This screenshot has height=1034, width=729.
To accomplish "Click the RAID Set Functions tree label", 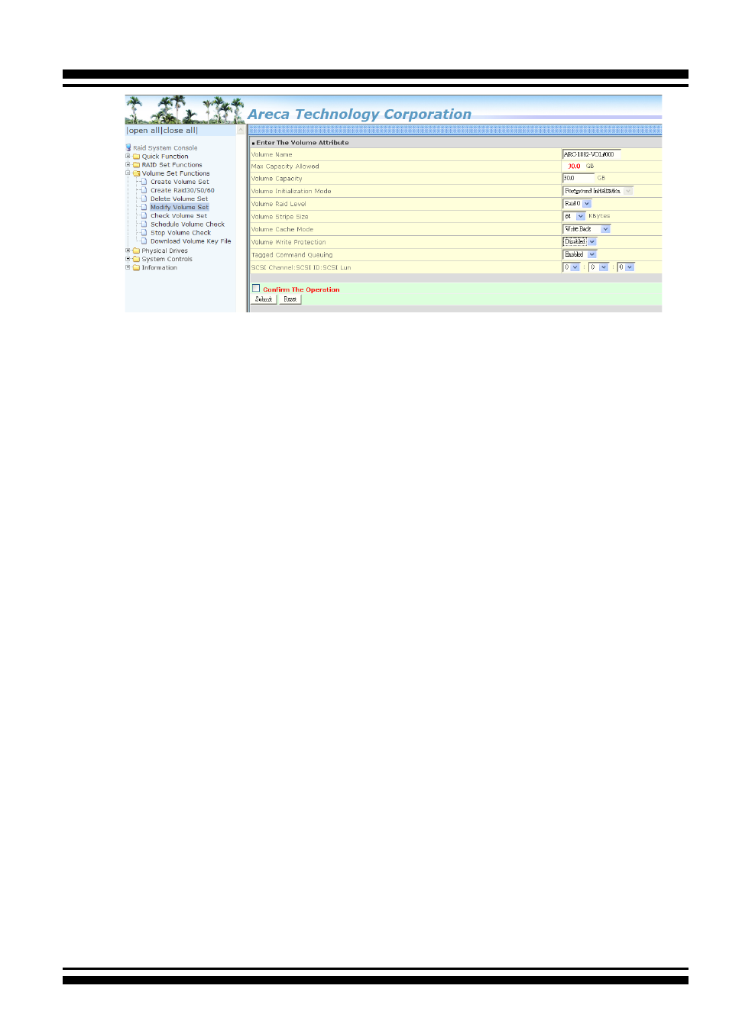I will [172, 165].
